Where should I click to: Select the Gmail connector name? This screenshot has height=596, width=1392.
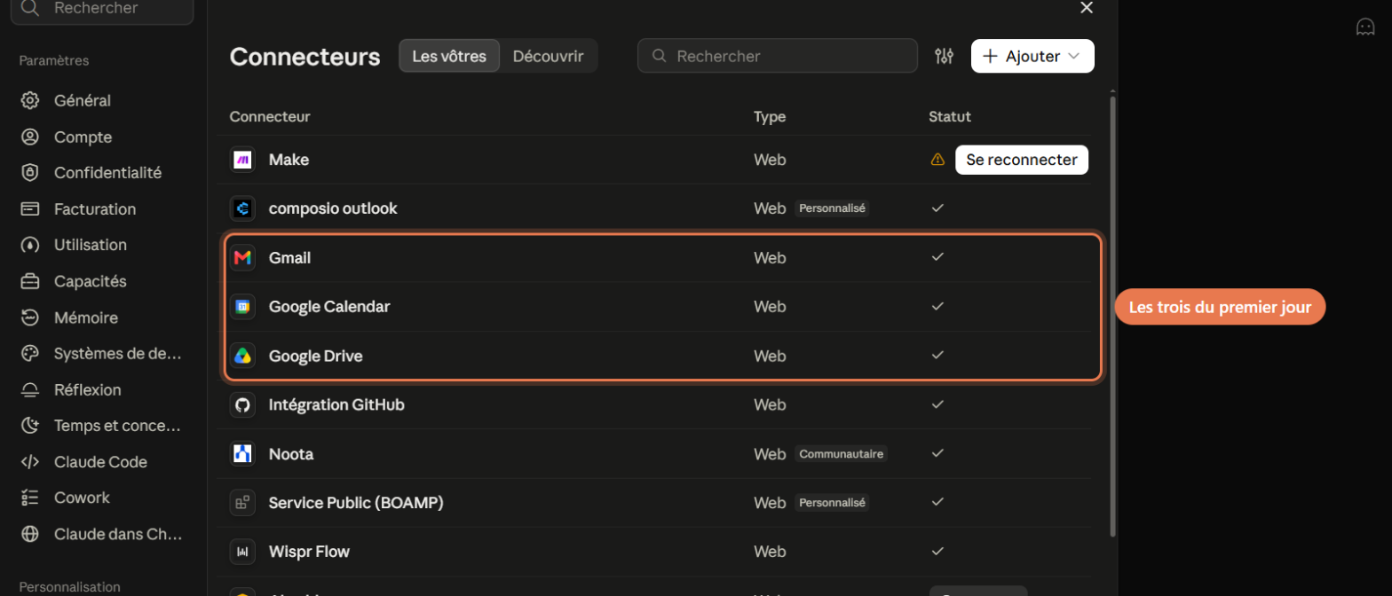[x=289, y=258]
